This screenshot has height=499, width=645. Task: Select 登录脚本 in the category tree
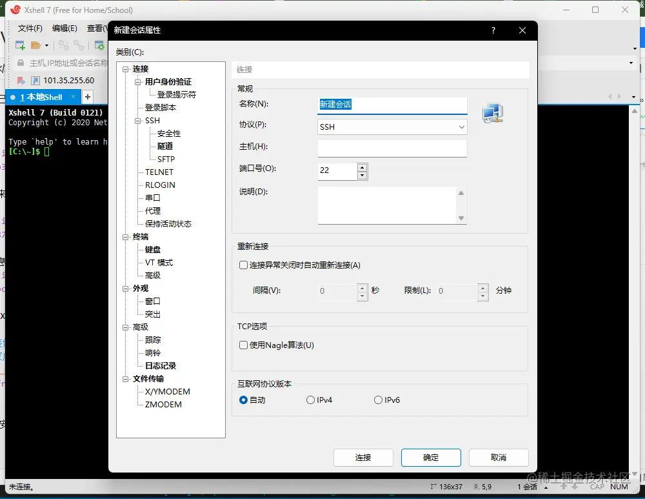(x=161, y=107)
